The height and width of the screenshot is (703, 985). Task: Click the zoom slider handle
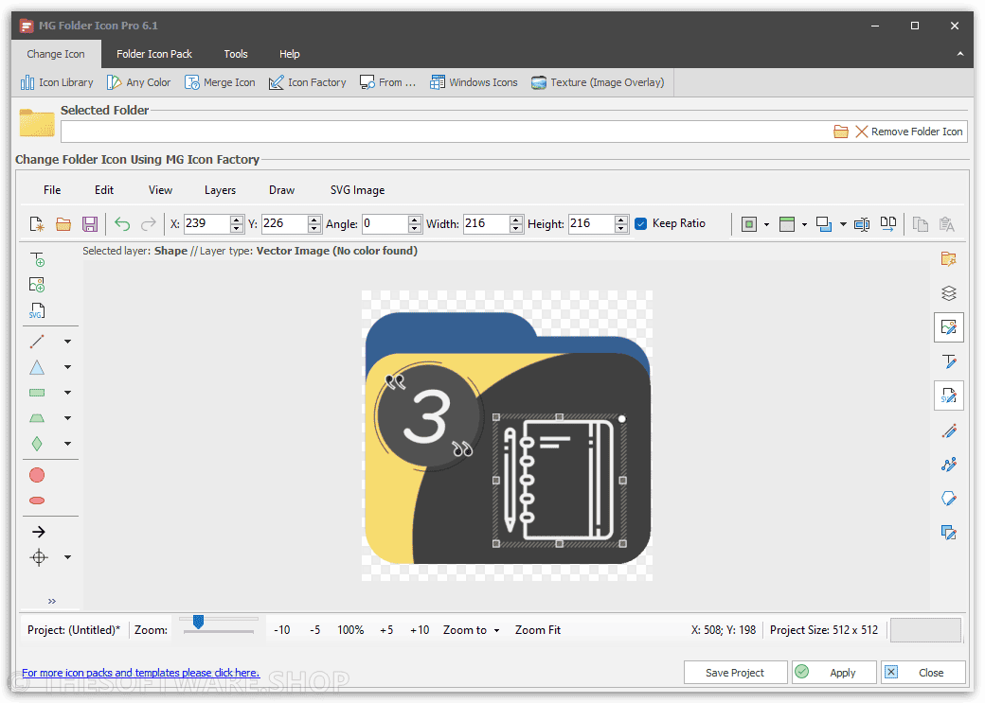(x=199, y=622)
